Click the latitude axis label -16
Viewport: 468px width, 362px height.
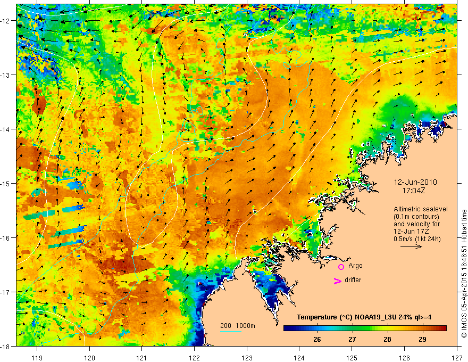pyautogui.click(x=6, y=238)
